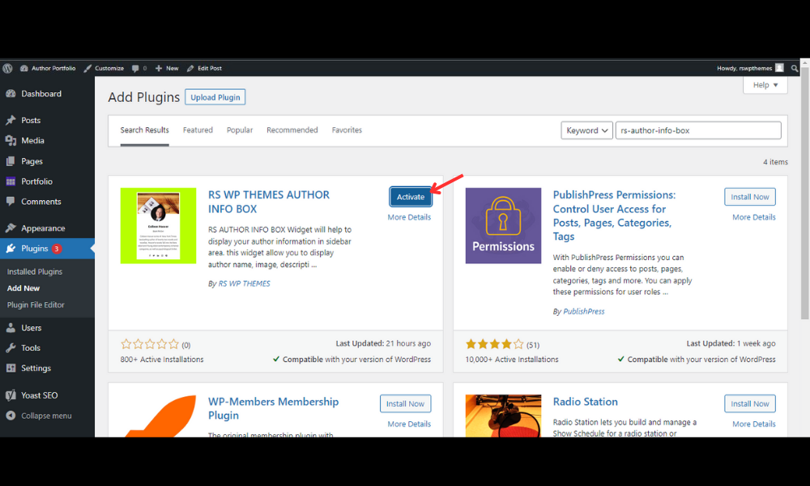
Task: Click the Customize paintbrush icon in admin bar
Action: pos(87,68)
